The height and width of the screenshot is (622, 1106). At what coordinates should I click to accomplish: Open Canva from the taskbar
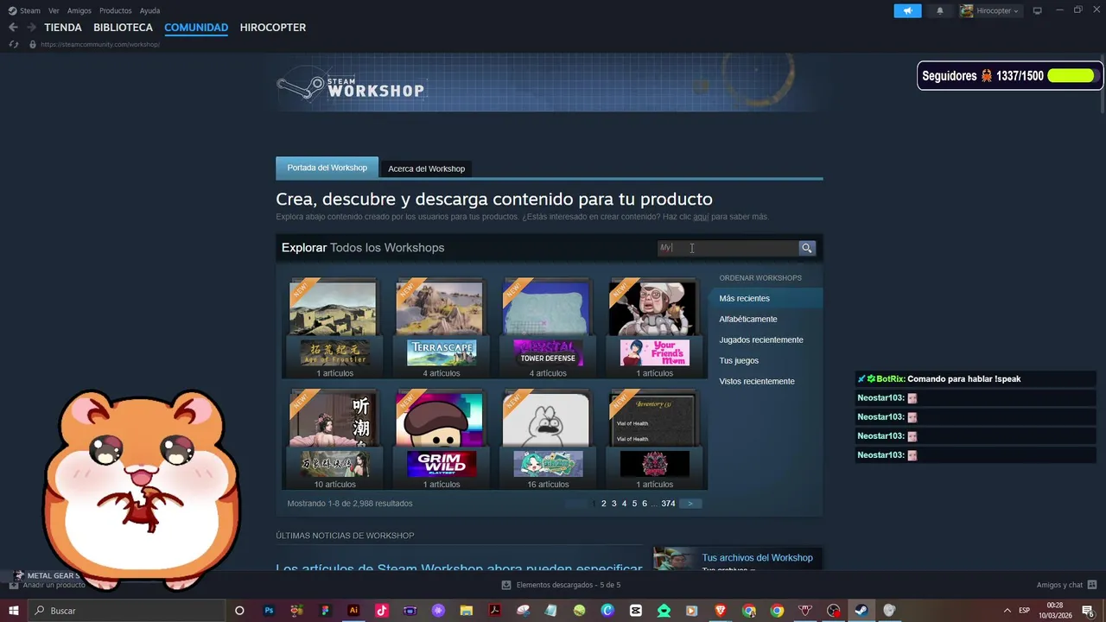point(607,611)
